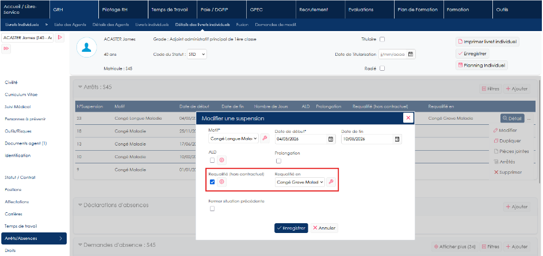The height and width of the screenshot is (256, 543).
Task: Open Suivi Médical in sidebar
Action: click(18, 106)
